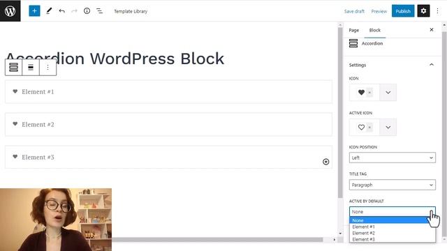Viewport: 447px width, 251px height.
Task: Collapse the Settings panel section
Action: coord(432,65)
